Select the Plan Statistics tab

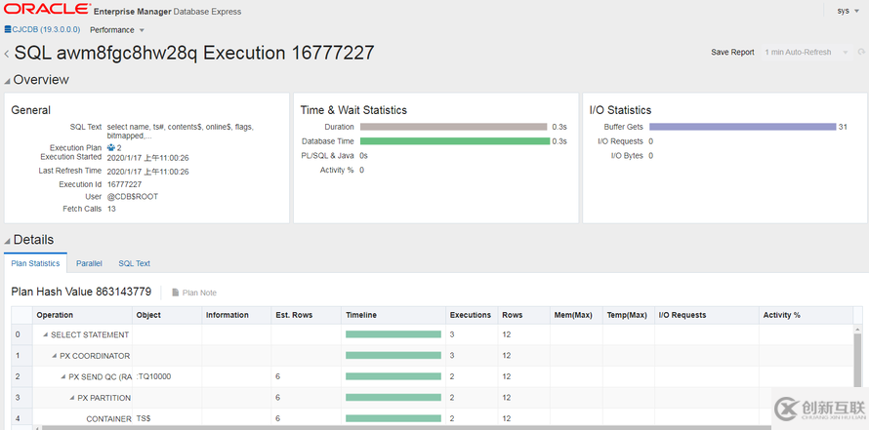[35, 263]
